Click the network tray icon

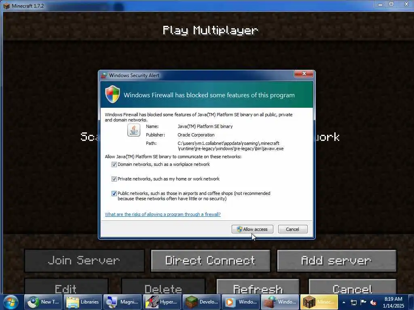(353, 302)
